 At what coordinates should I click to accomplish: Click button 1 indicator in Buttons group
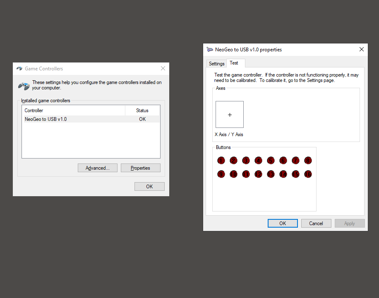click(x=221, y=160)
